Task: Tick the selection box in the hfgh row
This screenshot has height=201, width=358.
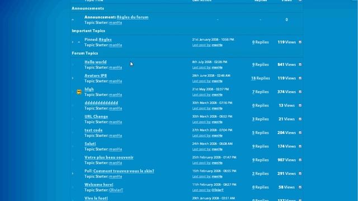Action: 300,92
